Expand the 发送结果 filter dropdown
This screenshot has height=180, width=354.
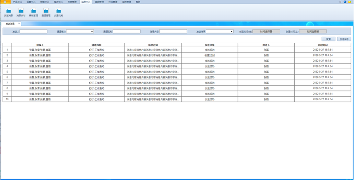point(219,31)
